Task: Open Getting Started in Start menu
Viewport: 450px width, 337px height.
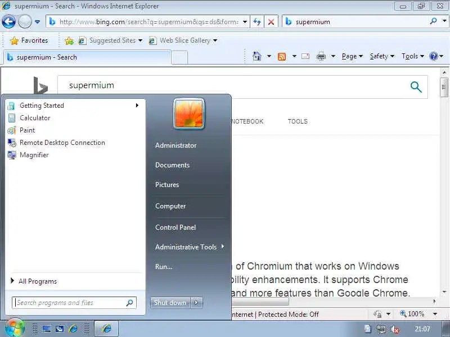Action: tap(75, 106)
